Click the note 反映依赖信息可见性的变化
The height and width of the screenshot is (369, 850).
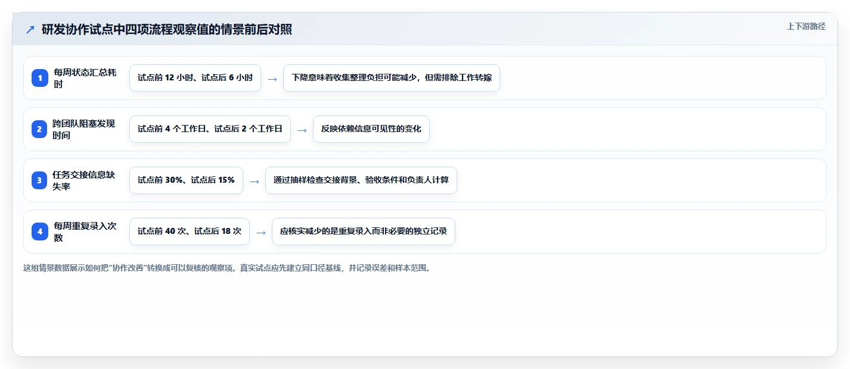point(371,129)
